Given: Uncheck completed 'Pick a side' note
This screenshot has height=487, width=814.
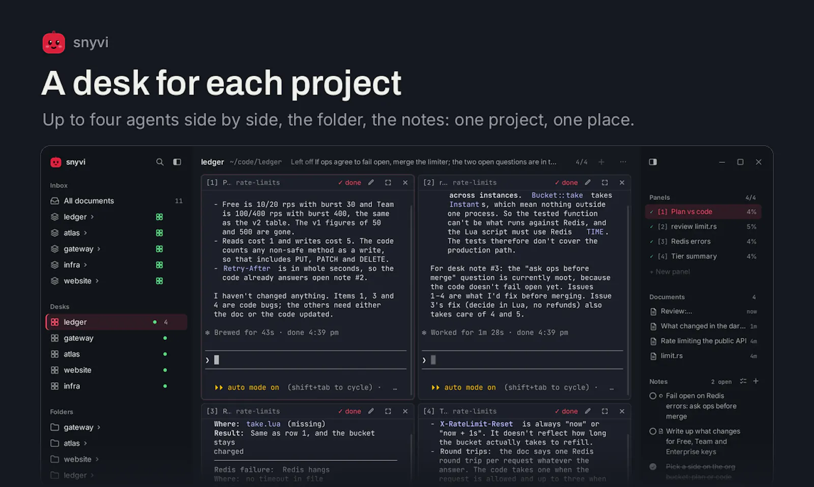Looking at the screenshot, I should click(x=653, y=467).
